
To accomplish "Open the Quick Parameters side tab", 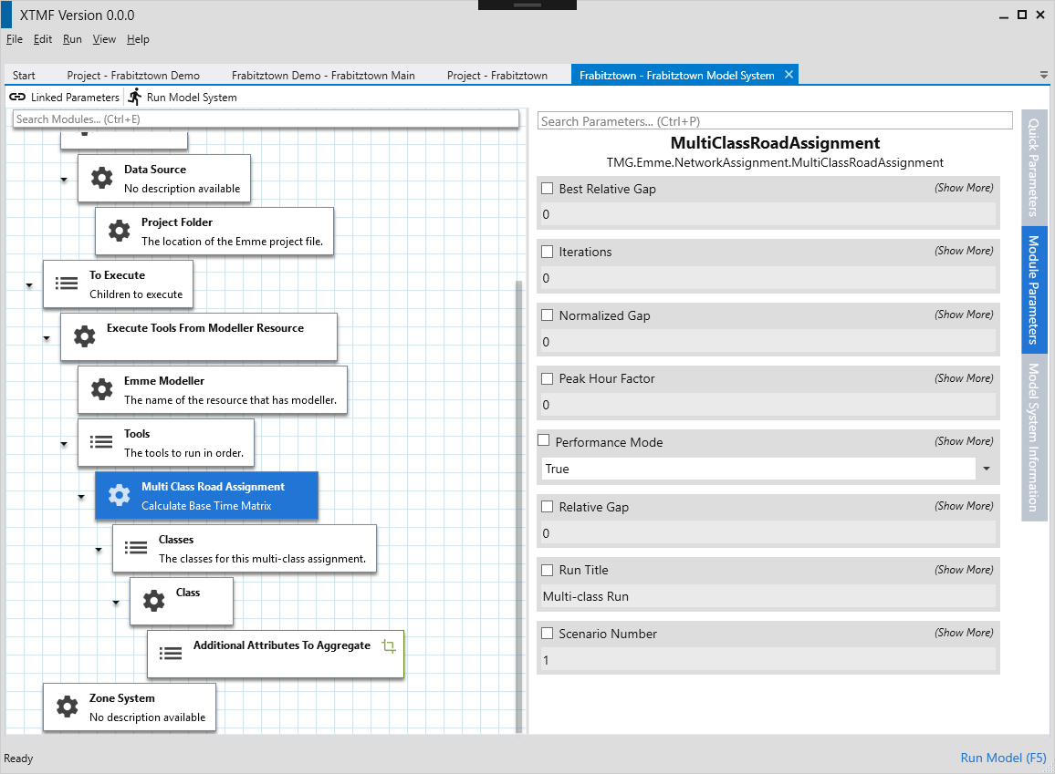I will (x=1033, y=168).
